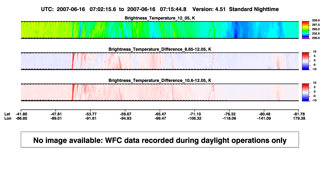Image resolution: width=332 pixels, height=170 pixels.
Task: Click the longitude value -89.01
Action: point(56,118)
